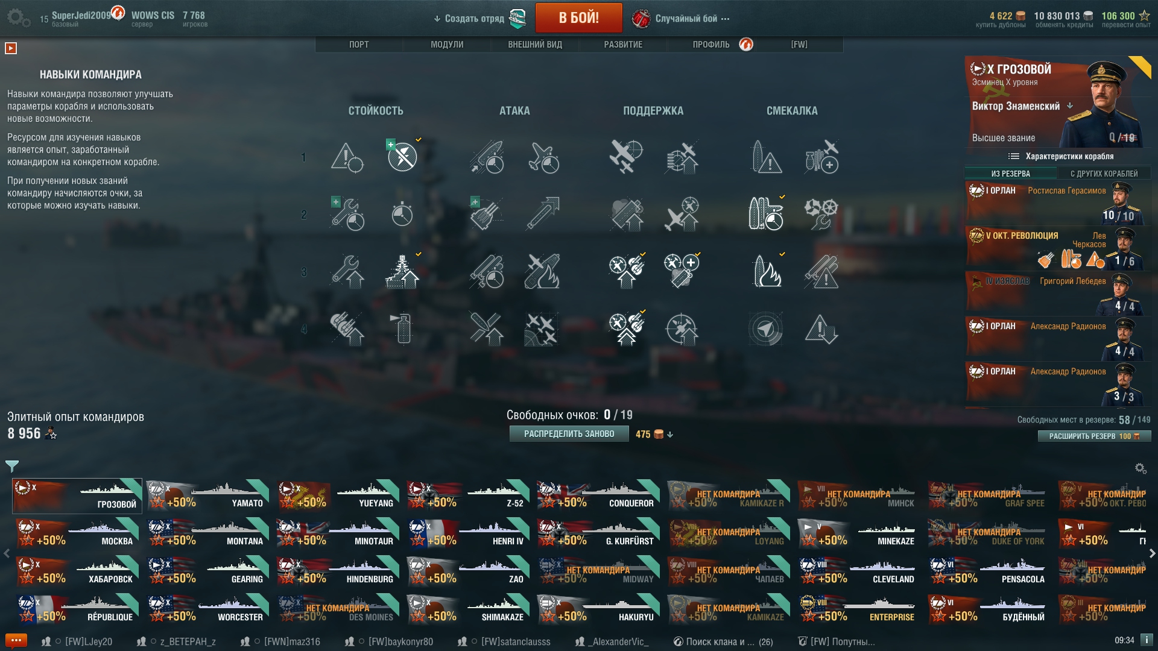This screenshot has width=1158, height=651.
Task: Toggle the skill with a checkmark in row one
Action: click(402, 157)
